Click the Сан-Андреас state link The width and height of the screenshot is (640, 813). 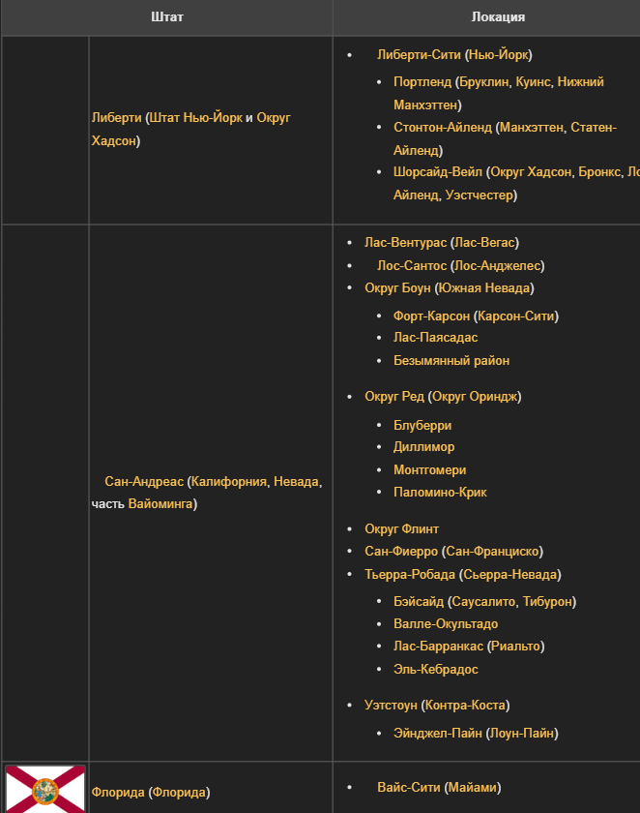[144, 481]
